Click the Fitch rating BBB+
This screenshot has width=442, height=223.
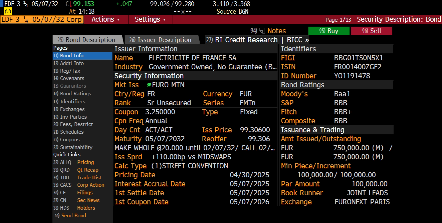[x=343, y=112]
